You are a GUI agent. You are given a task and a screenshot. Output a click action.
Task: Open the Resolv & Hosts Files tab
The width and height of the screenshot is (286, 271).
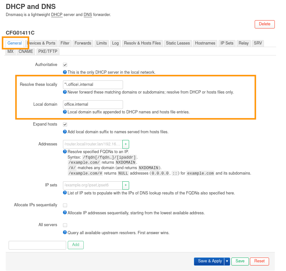click(x=142, y=43)
